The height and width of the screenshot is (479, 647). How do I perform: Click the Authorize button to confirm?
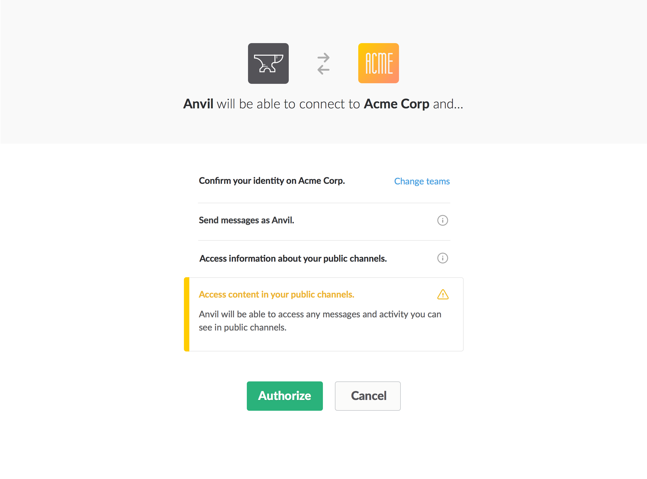[x=284, y=395]
